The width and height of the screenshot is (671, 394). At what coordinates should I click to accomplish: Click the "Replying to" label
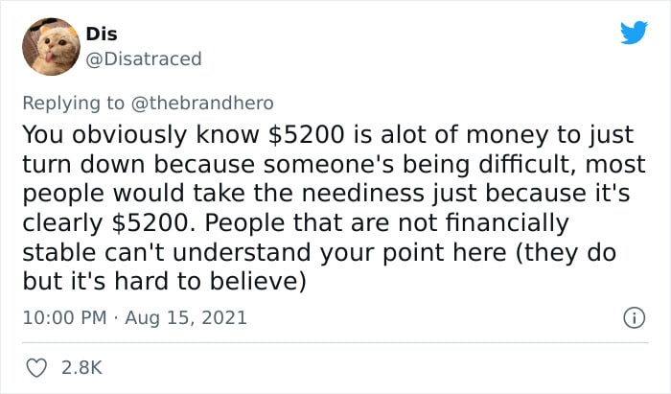tap(73, 104)
